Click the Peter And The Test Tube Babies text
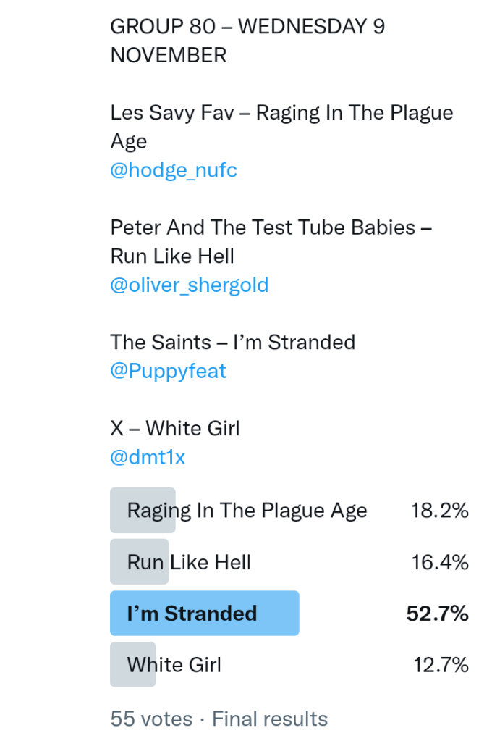 [x=271, y=227]
